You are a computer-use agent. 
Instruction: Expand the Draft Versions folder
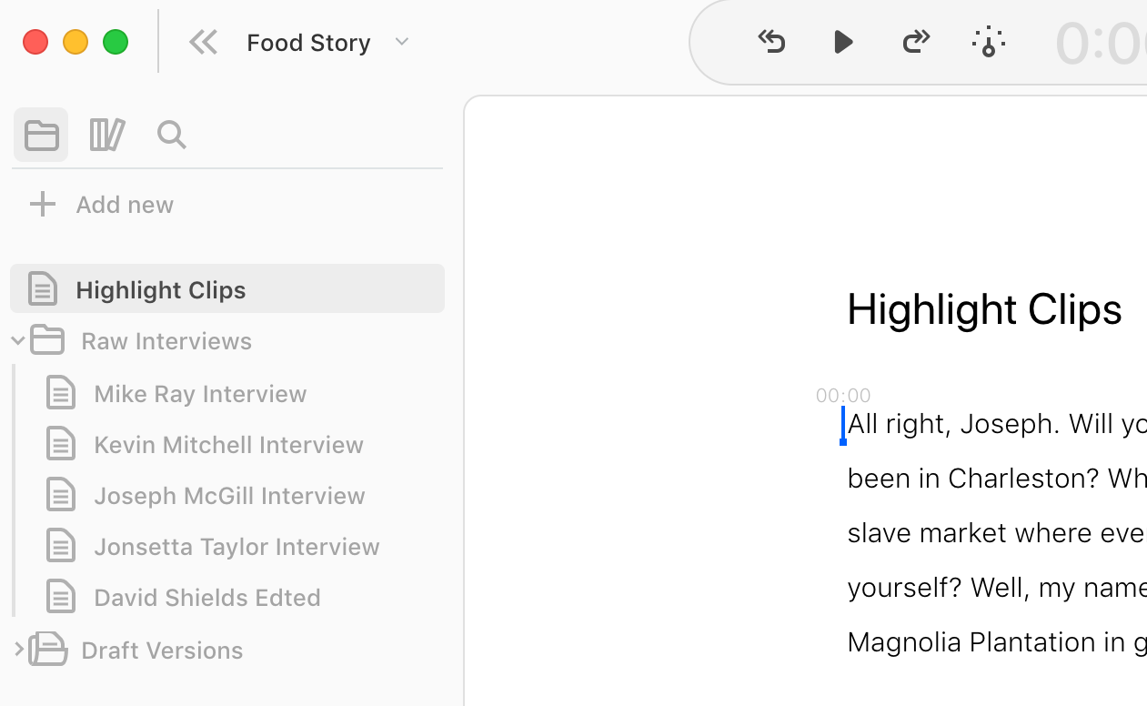(17, 650)
